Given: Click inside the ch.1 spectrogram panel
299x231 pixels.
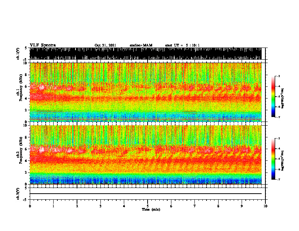Looking at the screenshot, I should 146,92.
